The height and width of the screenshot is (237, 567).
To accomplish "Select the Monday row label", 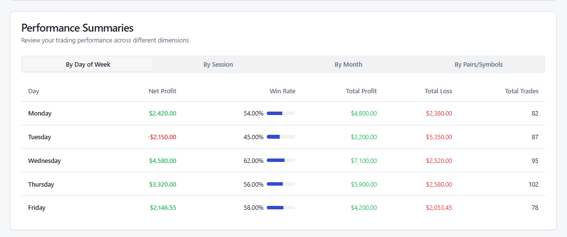I will tap(40, 114).
